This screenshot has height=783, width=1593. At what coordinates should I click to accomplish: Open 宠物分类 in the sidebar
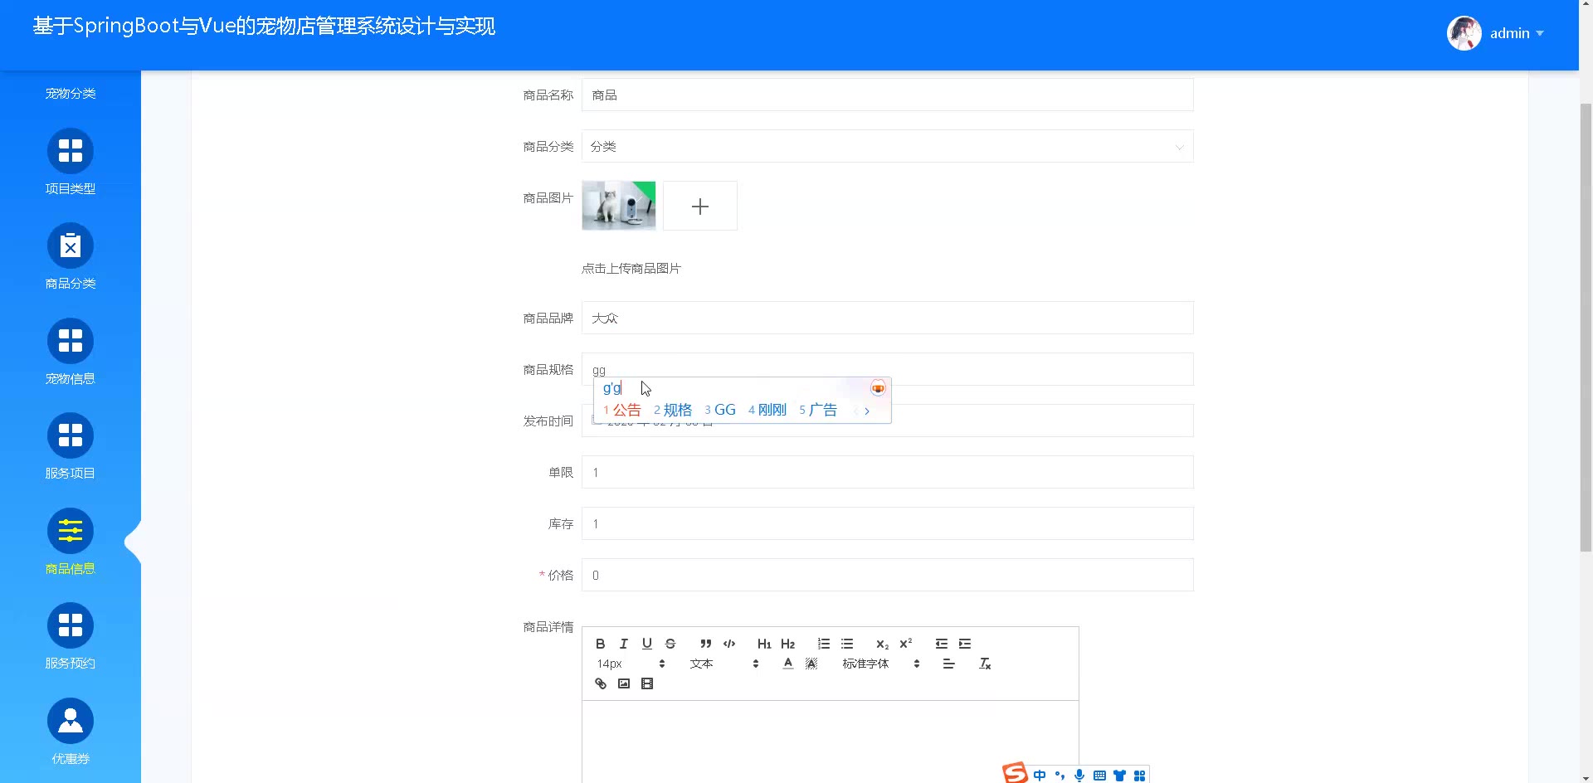tap(71, 93)
